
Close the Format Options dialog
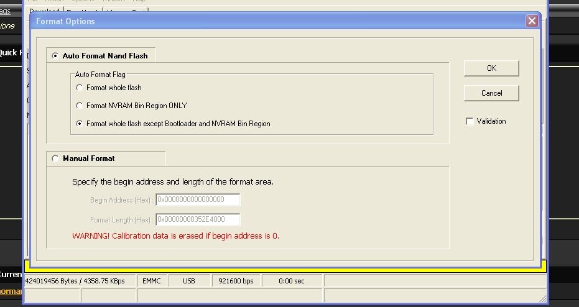531,21
